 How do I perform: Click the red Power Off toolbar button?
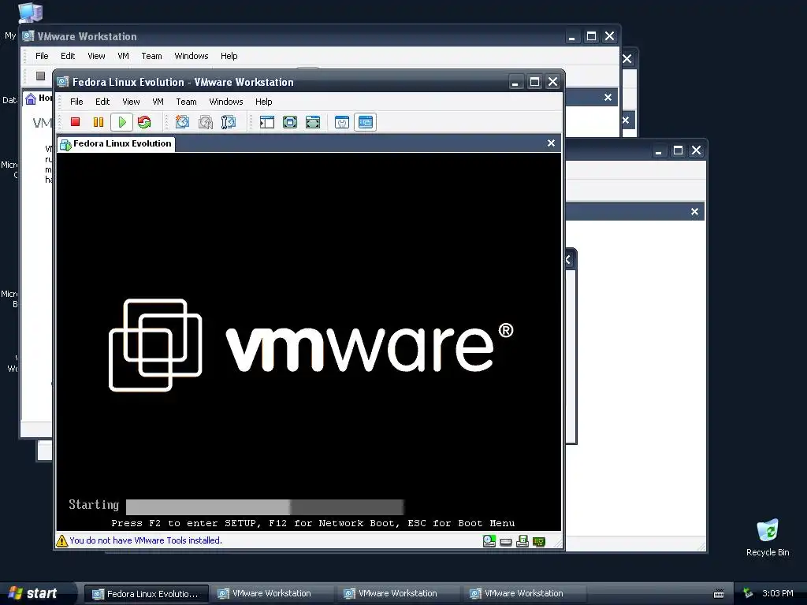point(75,122)
